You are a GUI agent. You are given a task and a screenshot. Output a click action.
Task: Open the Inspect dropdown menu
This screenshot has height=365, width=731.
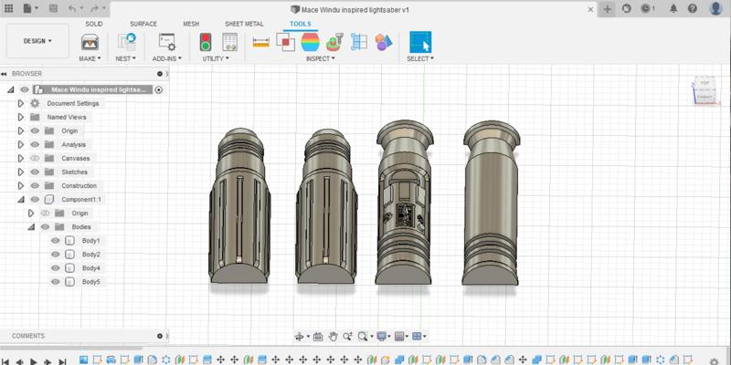(x=321, y=58)
